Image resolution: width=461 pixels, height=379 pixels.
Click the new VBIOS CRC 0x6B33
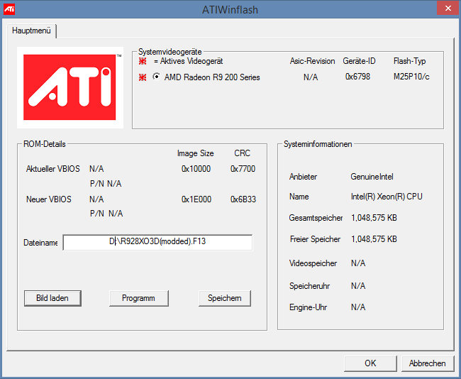[x=243, y=199]
